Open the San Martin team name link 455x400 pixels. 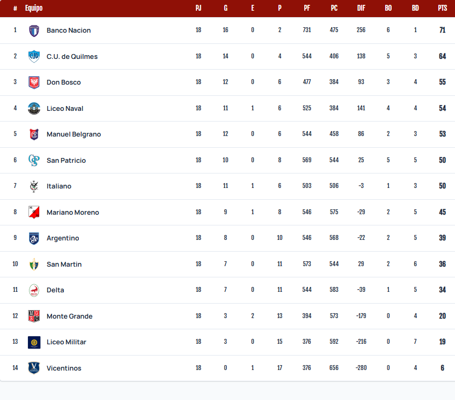(64, 264)
